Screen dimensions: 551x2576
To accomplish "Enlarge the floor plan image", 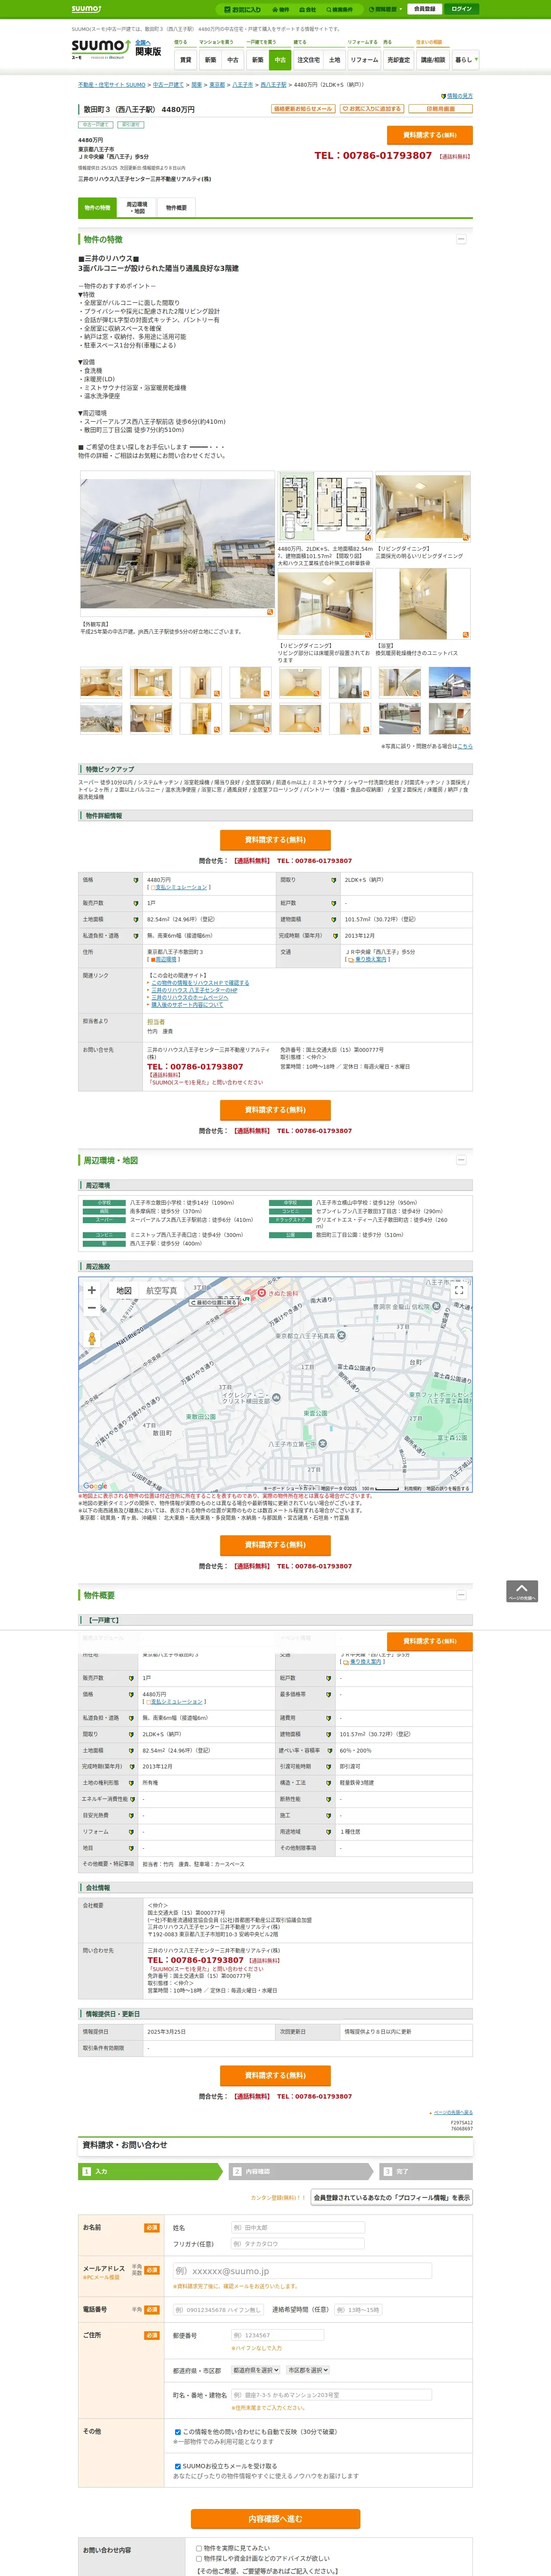I will [x=324, y=507].
